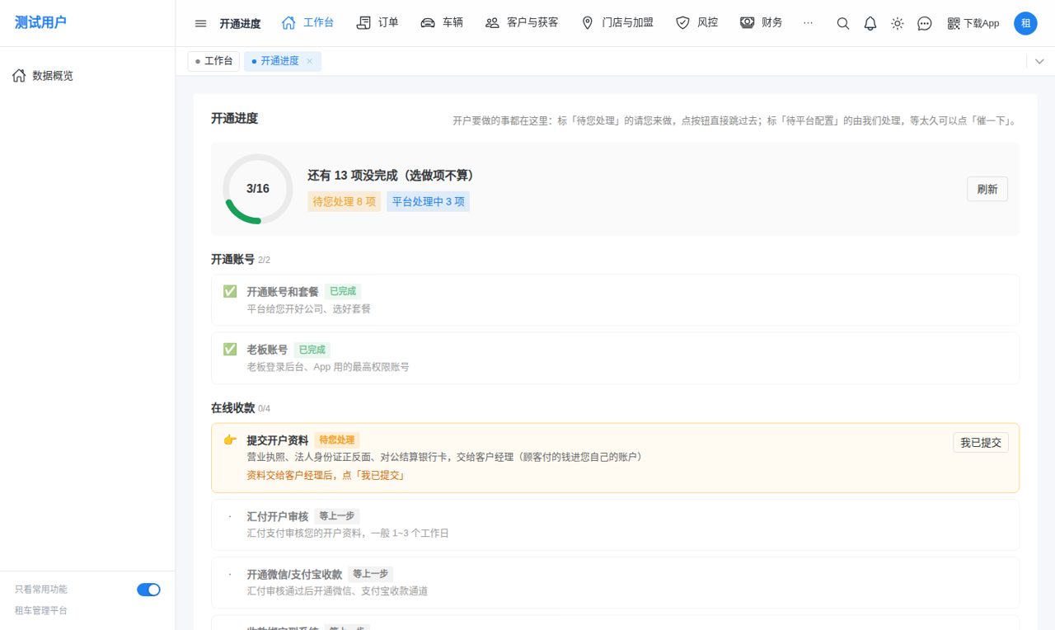The image size is (1055, 630).
Task: Click the 3/16 progress ring
Action: [x=258, y=189]
